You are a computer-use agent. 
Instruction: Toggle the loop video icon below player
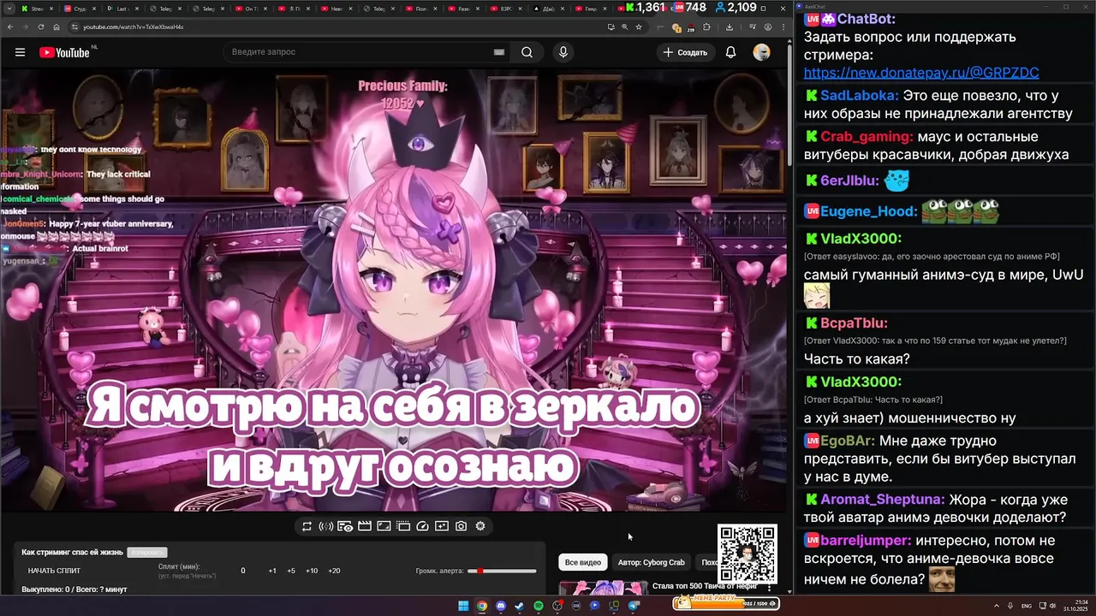point(307,526)
